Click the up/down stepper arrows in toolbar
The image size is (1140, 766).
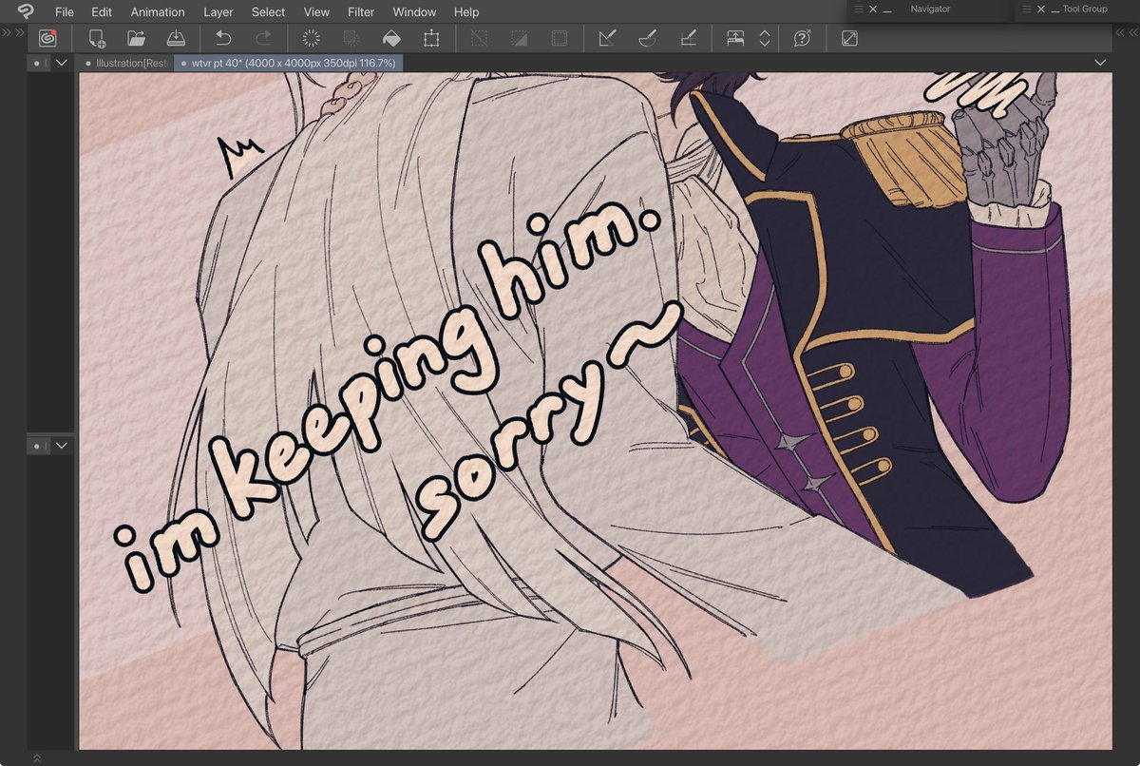pos(764,39)
